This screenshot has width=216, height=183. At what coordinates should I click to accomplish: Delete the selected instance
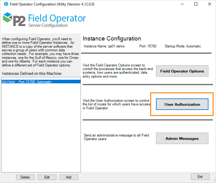[25, 177]
